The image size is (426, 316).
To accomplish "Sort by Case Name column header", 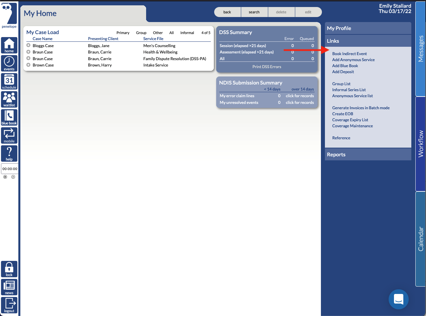I will [x=42, y=39].
